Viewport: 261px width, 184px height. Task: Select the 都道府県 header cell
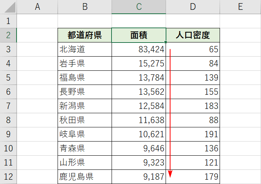coord(84,35)
